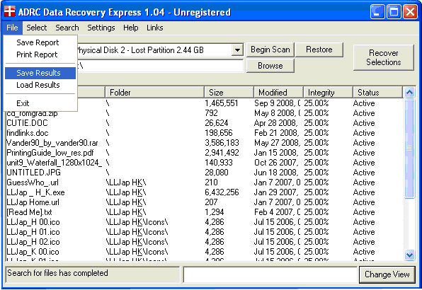This screenshot has height=290, width=422.
Task: Click the Oct 26 2007 modified date
Action: coord(276,163)
